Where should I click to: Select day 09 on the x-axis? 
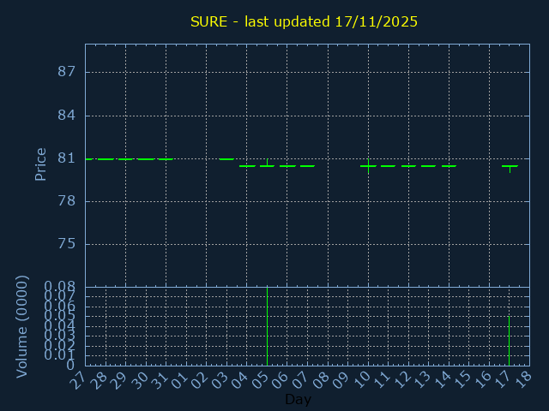click(341, 381)
